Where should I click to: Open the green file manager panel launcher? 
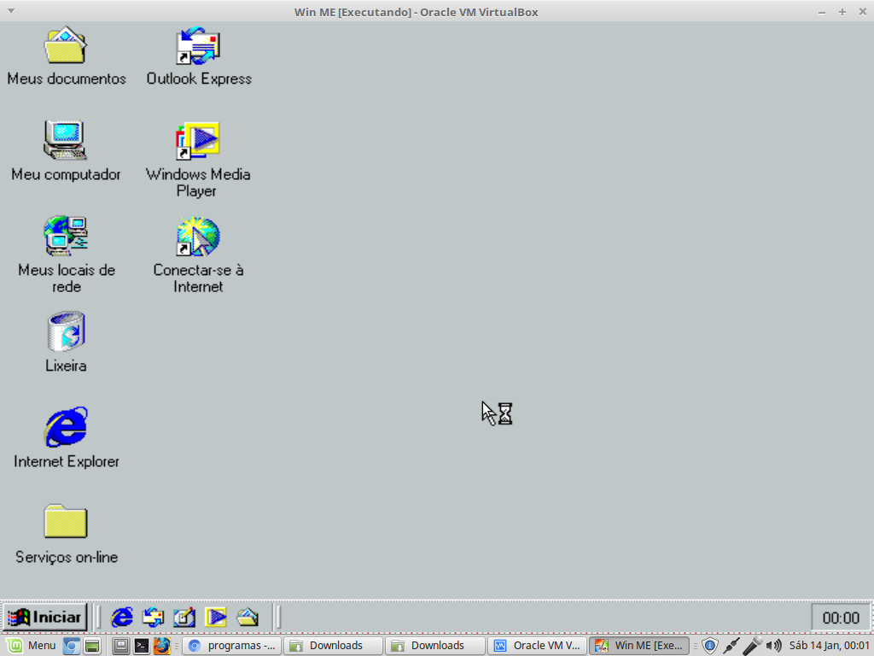pyautogui.click(x=92, y=646)
